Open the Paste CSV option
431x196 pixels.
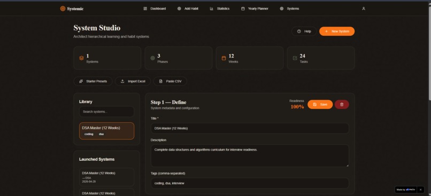click(170, 81)
